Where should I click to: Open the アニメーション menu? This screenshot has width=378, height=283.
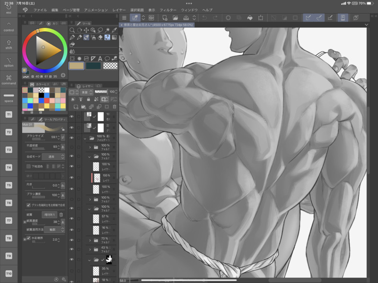coord(96,10)
